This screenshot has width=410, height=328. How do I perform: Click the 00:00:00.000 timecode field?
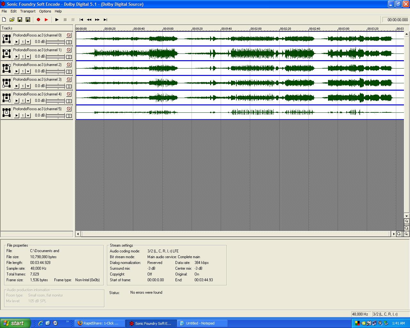tap(396, 20)
